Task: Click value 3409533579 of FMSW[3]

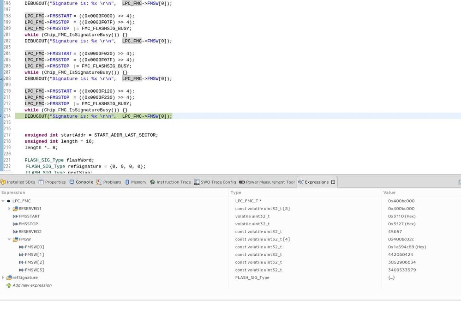Action: 402,270
